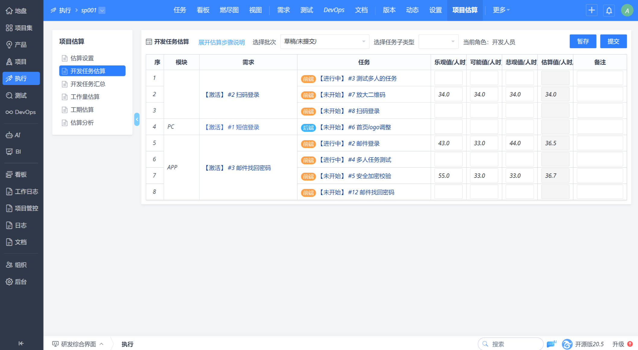Open the user avatar menu
Viewport: 638px width, 350px height.
[627, 11]
